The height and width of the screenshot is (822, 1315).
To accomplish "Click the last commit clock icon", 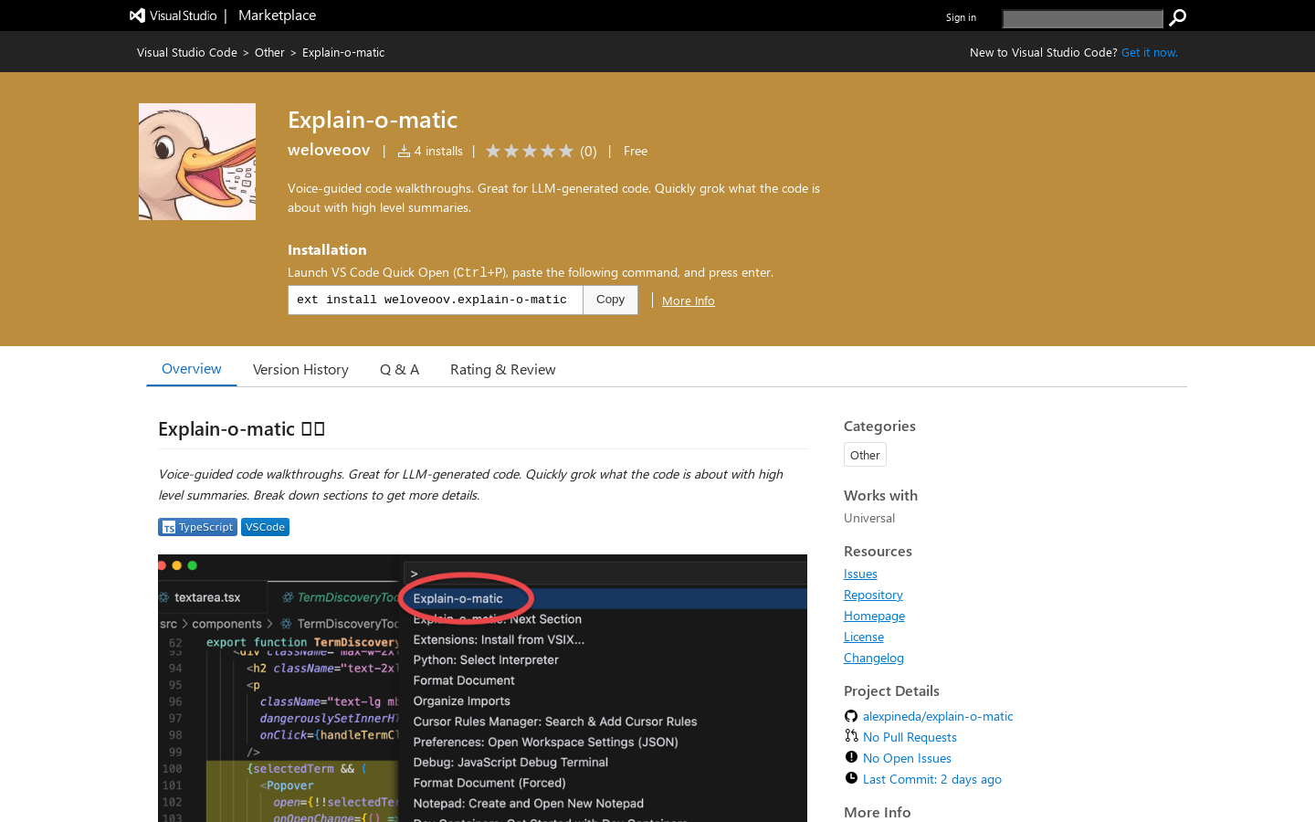I will (851, 778).
